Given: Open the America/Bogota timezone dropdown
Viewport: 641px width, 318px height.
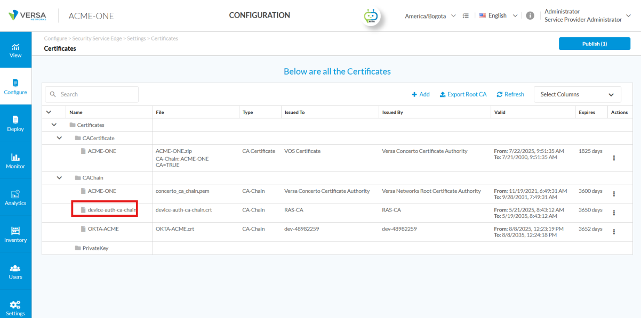Looking at the screenshot, I should coord(430,16).
